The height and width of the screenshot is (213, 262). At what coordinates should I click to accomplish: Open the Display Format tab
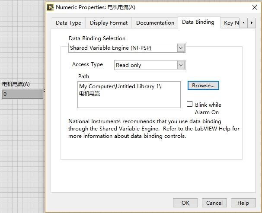109,23
